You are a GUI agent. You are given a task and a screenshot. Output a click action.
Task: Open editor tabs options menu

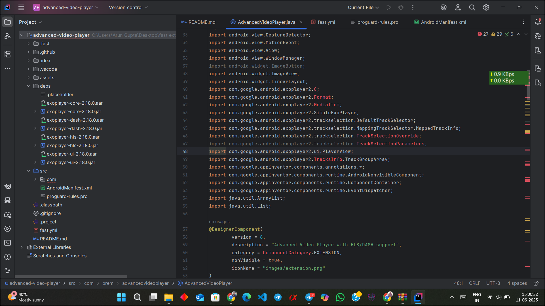click(523, 22)
